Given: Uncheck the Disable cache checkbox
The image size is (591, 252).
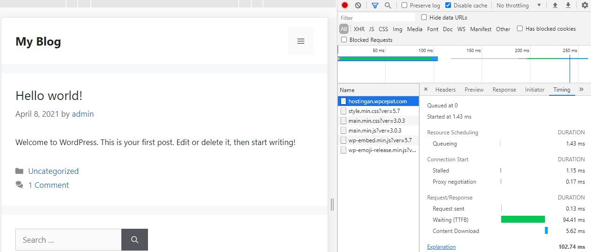Looking at the screenshot, I should pos(448,6).
